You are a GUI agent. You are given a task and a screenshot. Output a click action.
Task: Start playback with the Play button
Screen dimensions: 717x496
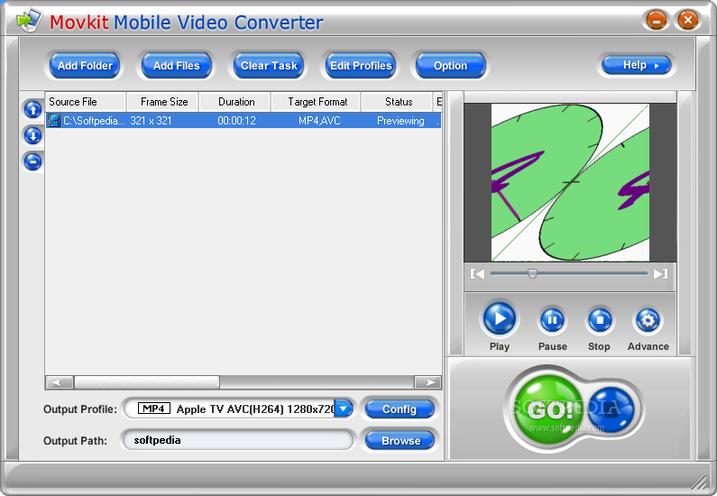point(500,318)
